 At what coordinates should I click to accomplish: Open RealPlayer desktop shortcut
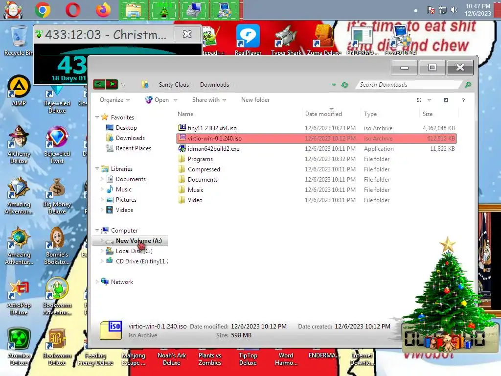pos(248,40)
